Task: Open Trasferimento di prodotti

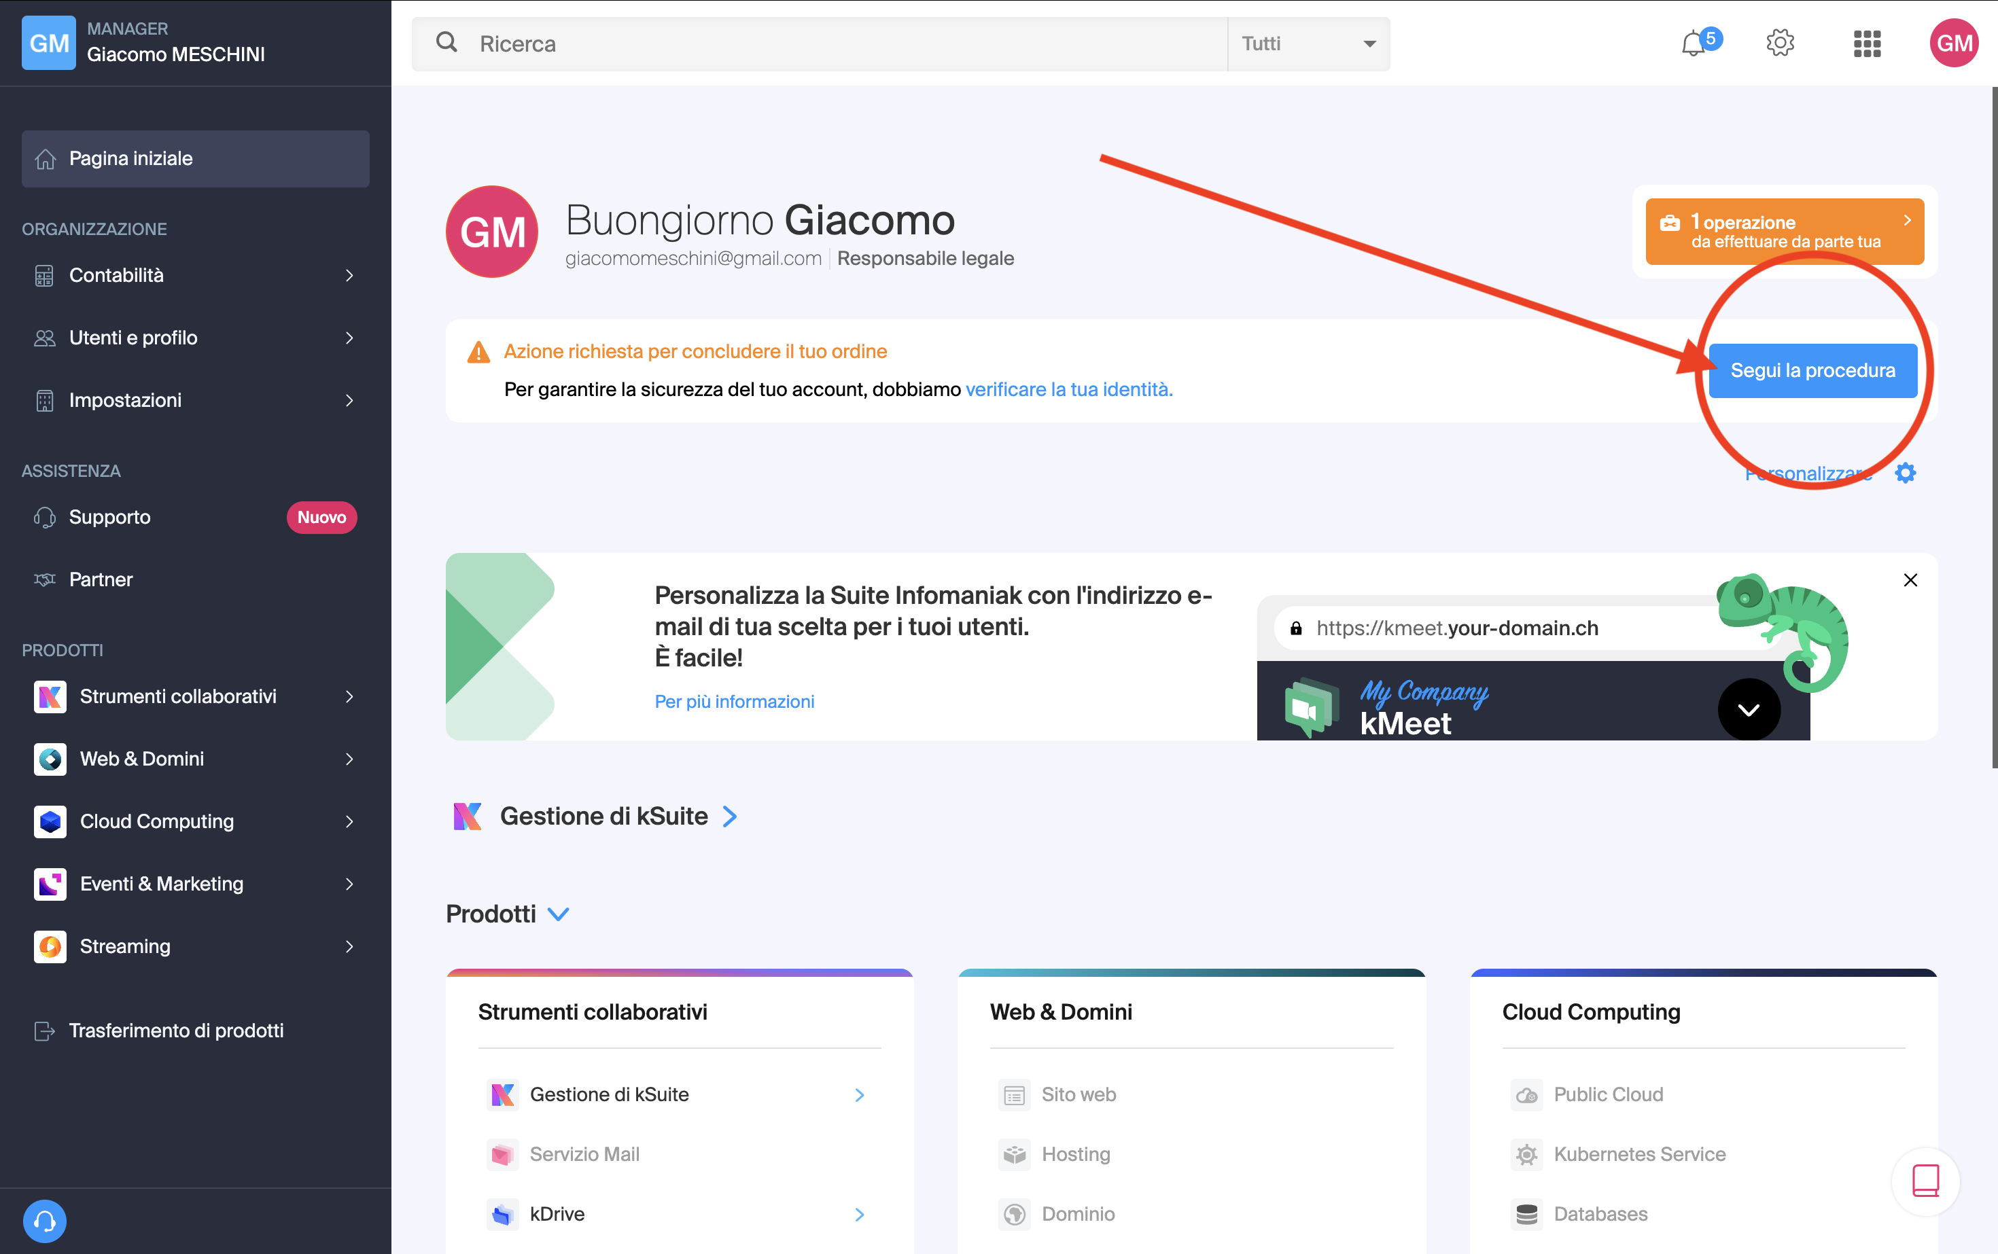Action: coord(196,1031)
